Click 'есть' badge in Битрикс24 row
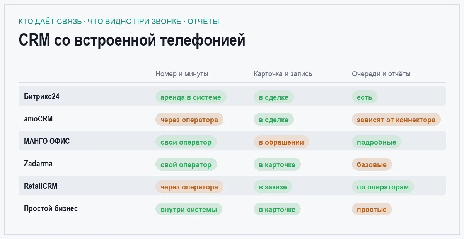This screenshot has width=464, height=239. (365, 97)
